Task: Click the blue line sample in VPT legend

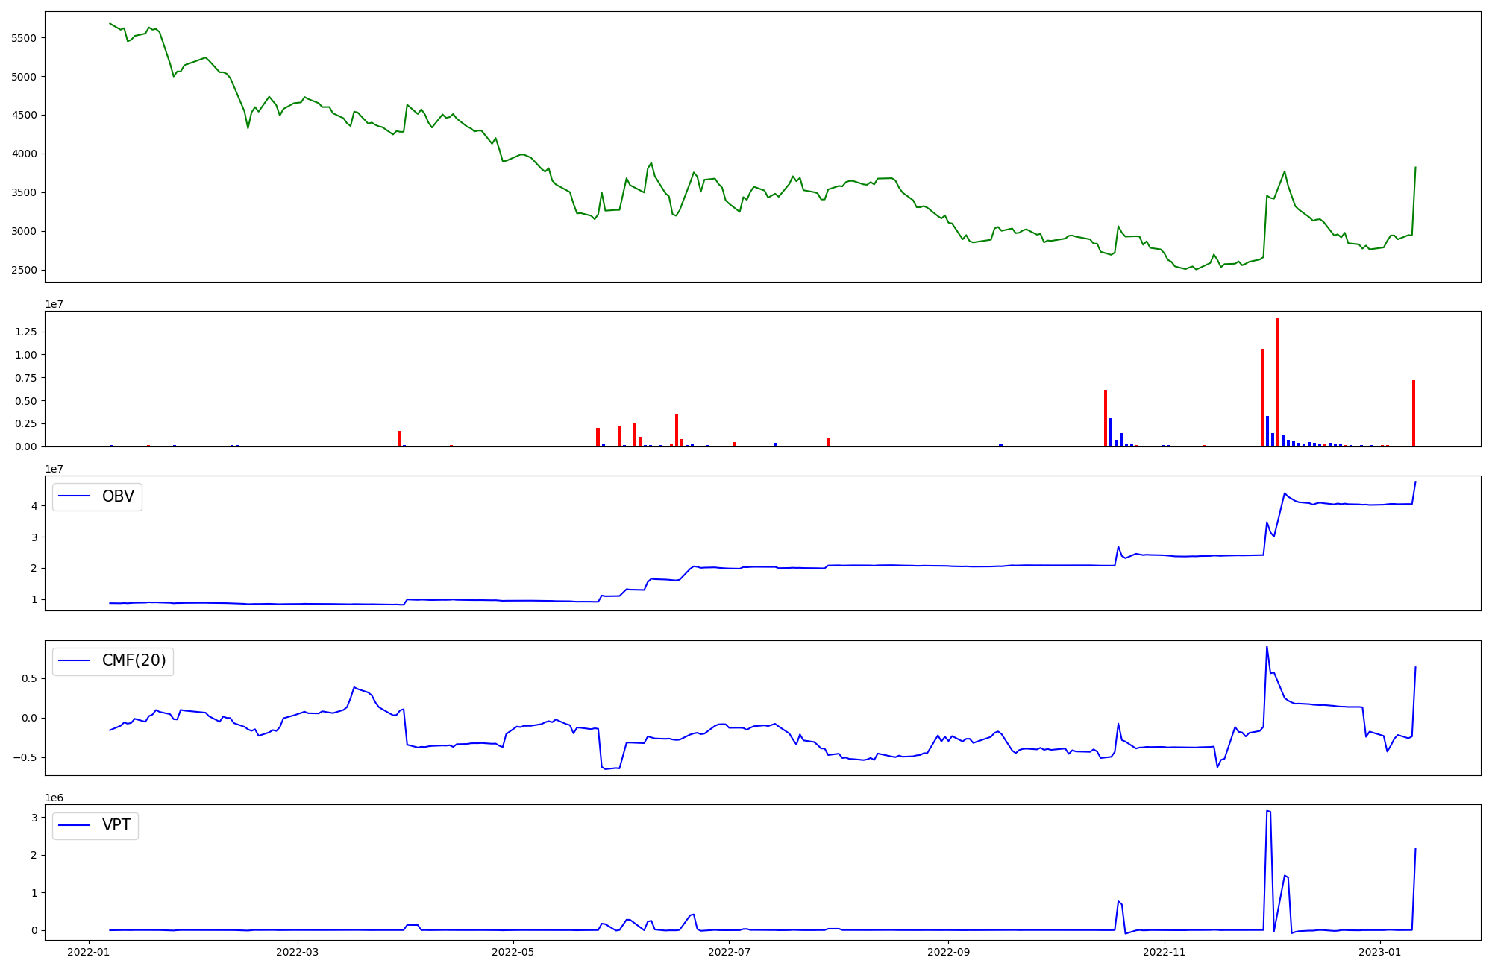Action: pos(74,825)
